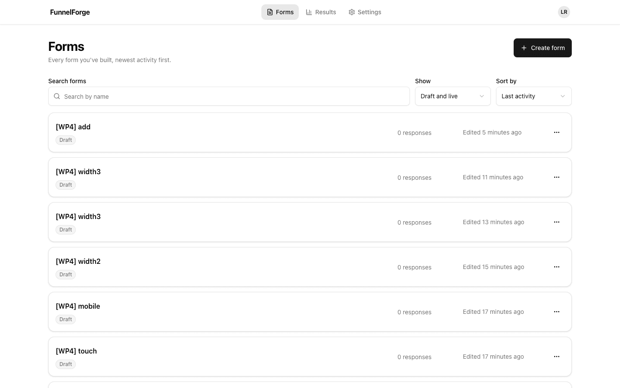The image size is (620, 388).
Task: Switch to the Results tab
Action: click(321, 12)
